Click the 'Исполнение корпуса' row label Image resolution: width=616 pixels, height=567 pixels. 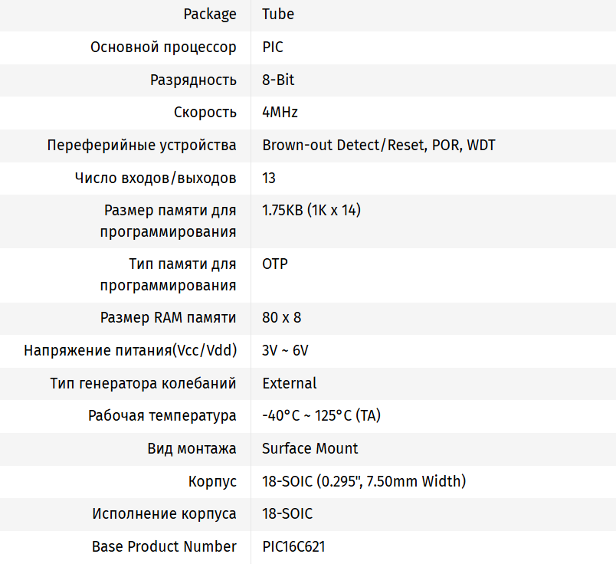[164, 514]
